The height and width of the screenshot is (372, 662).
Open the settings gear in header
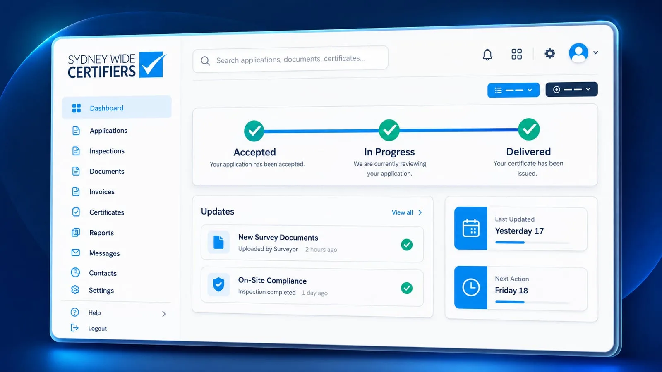pos(549,53)
